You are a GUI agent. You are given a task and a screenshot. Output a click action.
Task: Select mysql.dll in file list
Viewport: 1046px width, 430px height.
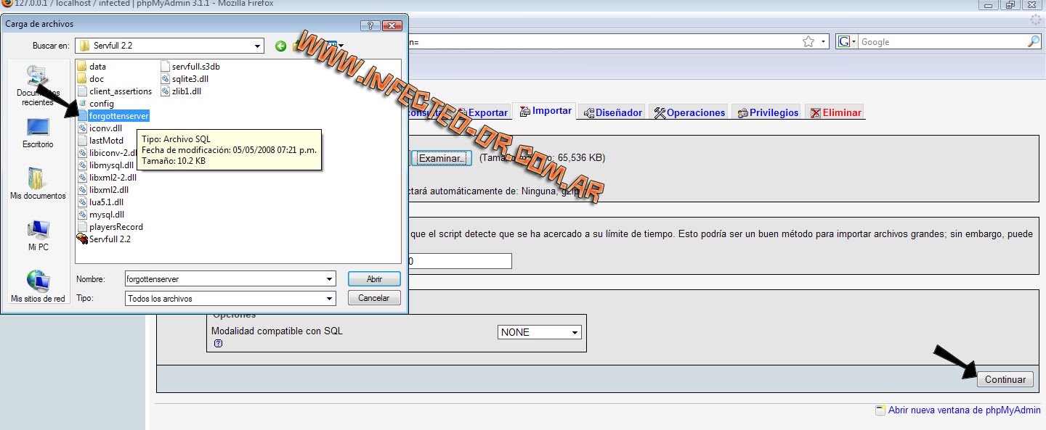point(101,215)
